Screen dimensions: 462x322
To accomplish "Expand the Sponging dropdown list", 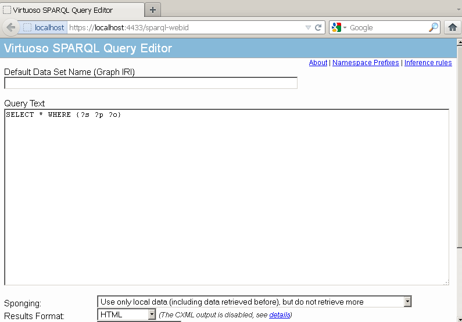I will pos(407,302).
